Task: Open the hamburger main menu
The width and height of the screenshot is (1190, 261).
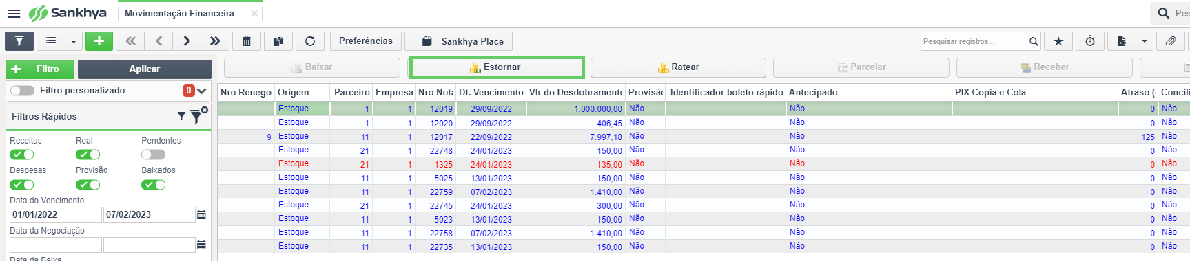Action: coord(14,13)
